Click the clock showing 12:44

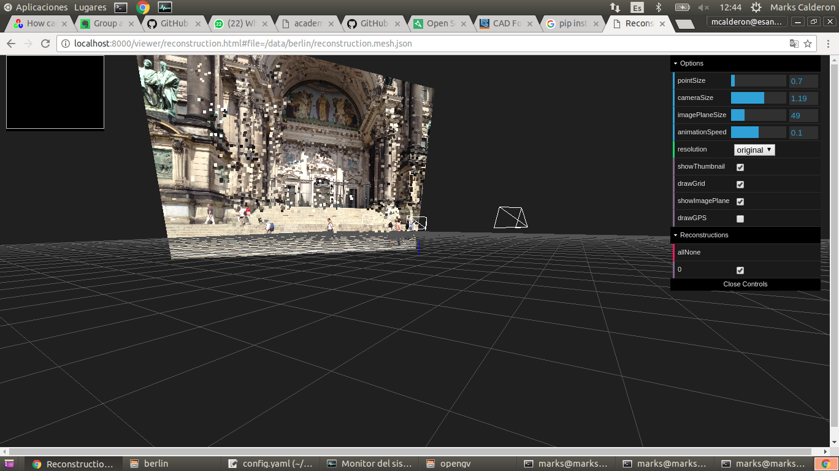click(x=730, y=7)
